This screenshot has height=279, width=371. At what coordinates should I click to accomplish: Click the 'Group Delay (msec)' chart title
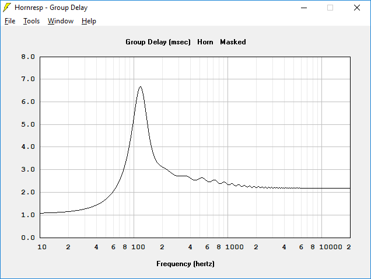click(x=158, y=42)
